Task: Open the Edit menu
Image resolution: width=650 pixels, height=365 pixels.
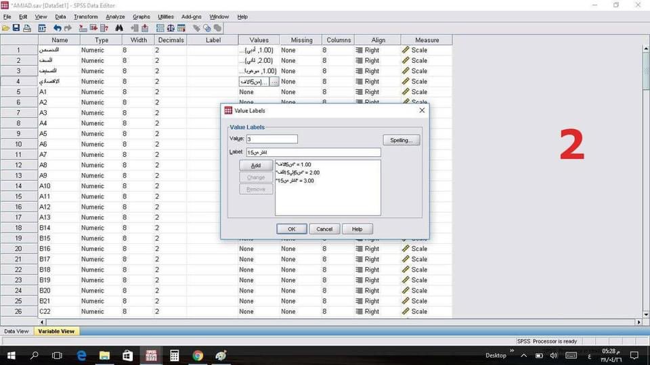Action: coord(23,16)
